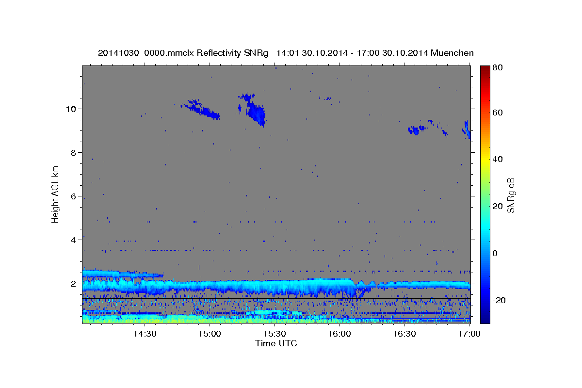The image size is (582, 388).
Task: Click the colorbar value 40
Action: coord(497,159)
